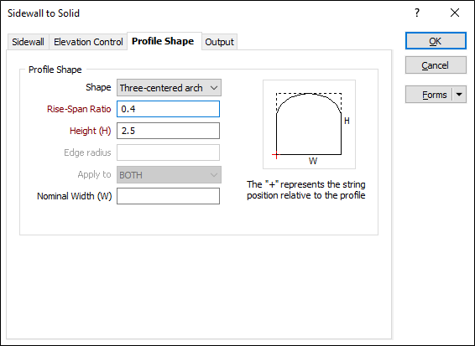
Task: Click the Nominal Width (W) field
Action: (x=168, y=196)
